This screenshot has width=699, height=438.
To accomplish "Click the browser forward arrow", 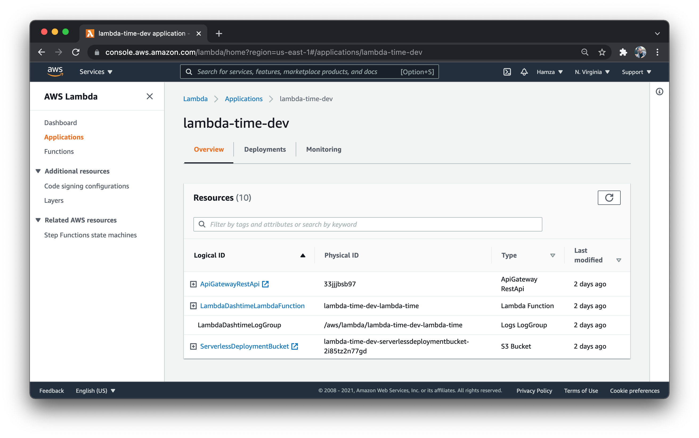I will click(x=59, y=52).
